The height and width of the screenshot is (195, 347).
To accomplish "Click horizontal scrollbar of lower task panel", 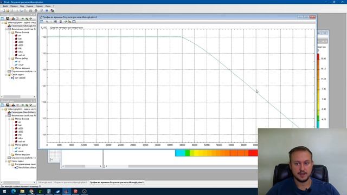I will click(18, 183).
